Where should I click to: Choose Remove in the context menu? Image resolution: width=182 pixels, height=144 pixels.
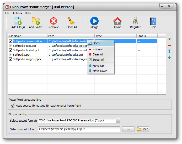(101, 49)
